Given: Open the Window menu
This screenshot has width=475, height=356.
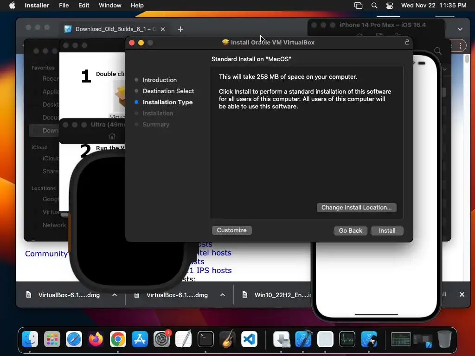Looking at the screenshot, I should pos(110,6).
